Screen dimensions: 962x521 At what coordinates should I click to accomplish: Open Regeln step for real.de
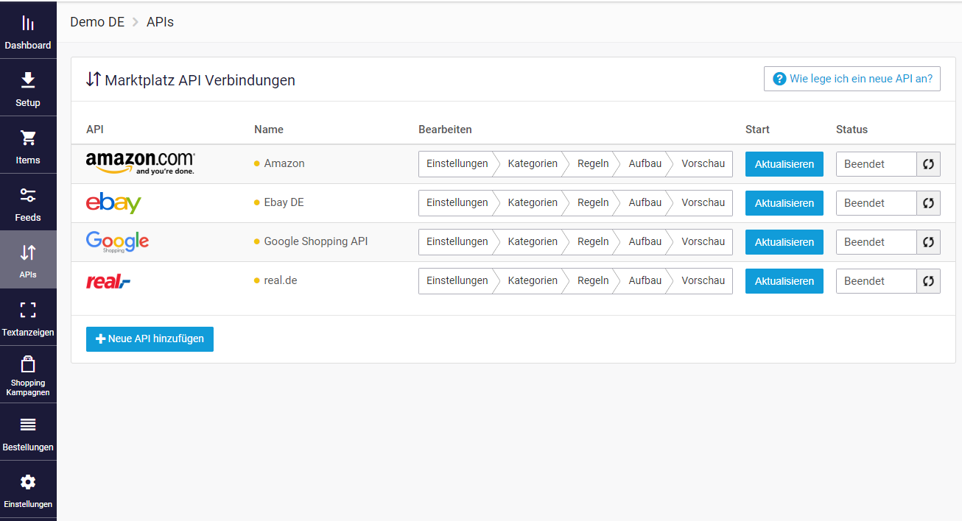coord(593,281)
